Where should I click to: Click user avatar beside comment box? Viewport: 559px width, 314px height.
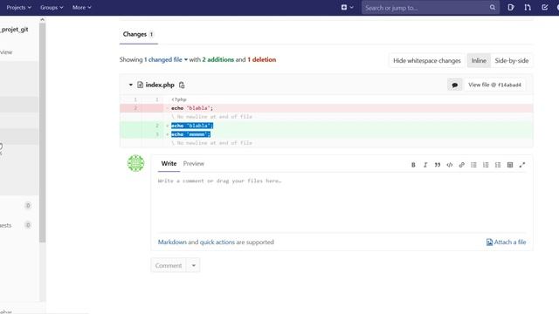pyautogui.click(x=136, y=163)
